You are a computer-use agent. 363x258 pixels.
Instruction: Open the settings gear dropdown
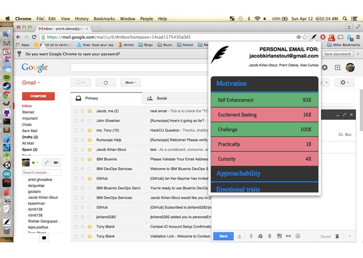tap(344, 83)
